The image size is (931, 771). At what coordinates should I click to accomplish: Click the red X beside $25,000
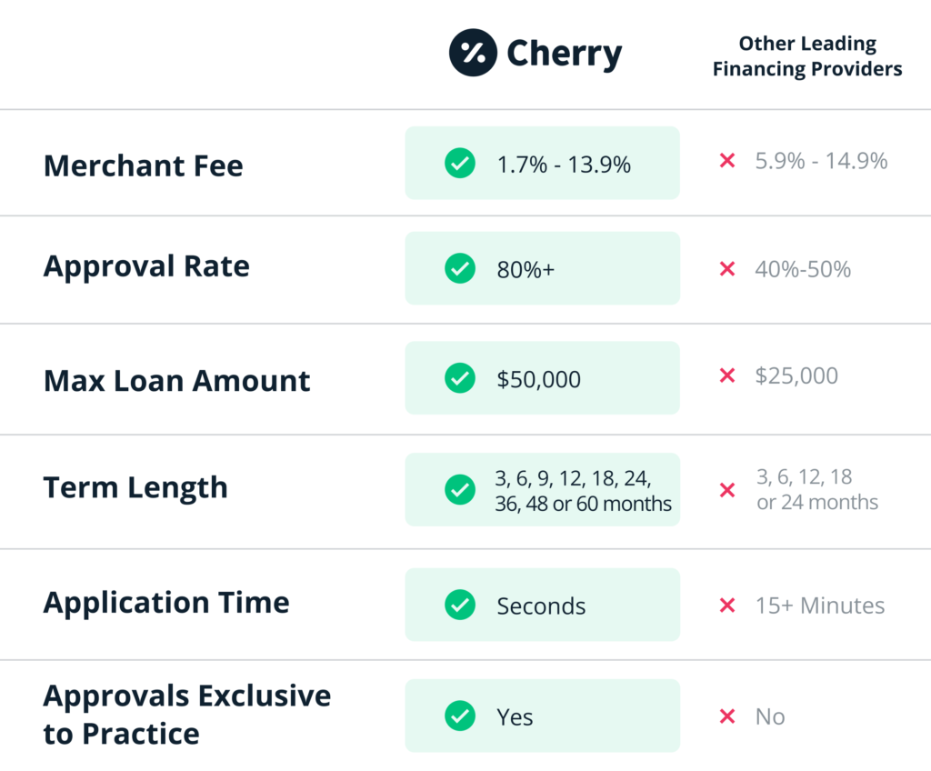pyautogui.click(x=727, y=375)
